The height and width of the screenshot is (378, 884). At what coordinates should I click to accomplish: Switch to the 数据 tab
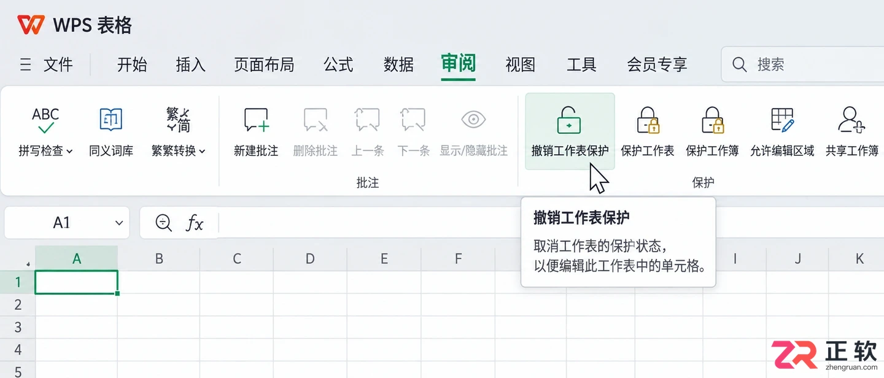pyautogui.click(x=398, y=64)
